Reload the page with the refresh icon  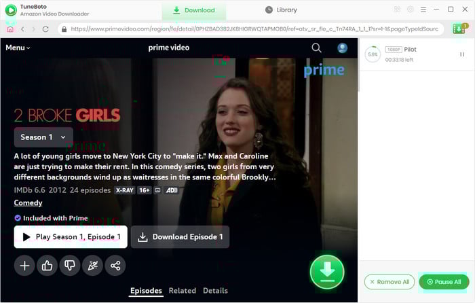45,29
